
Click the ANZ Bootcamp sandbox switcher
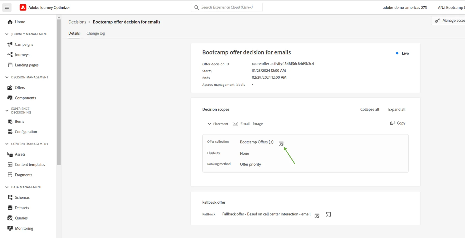coord(451,7)
